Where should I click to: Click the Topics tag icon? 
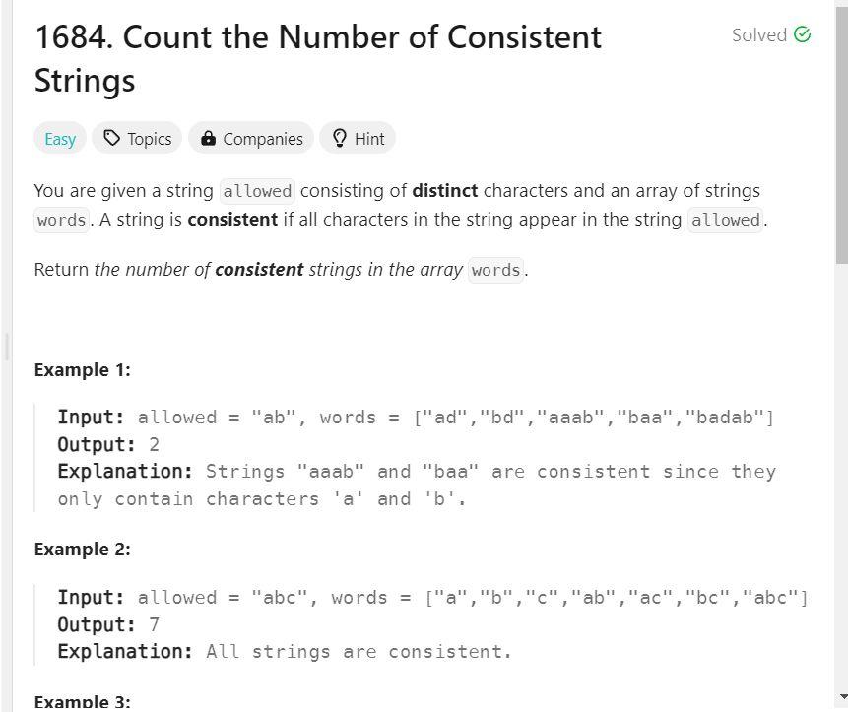click(111, 139)
